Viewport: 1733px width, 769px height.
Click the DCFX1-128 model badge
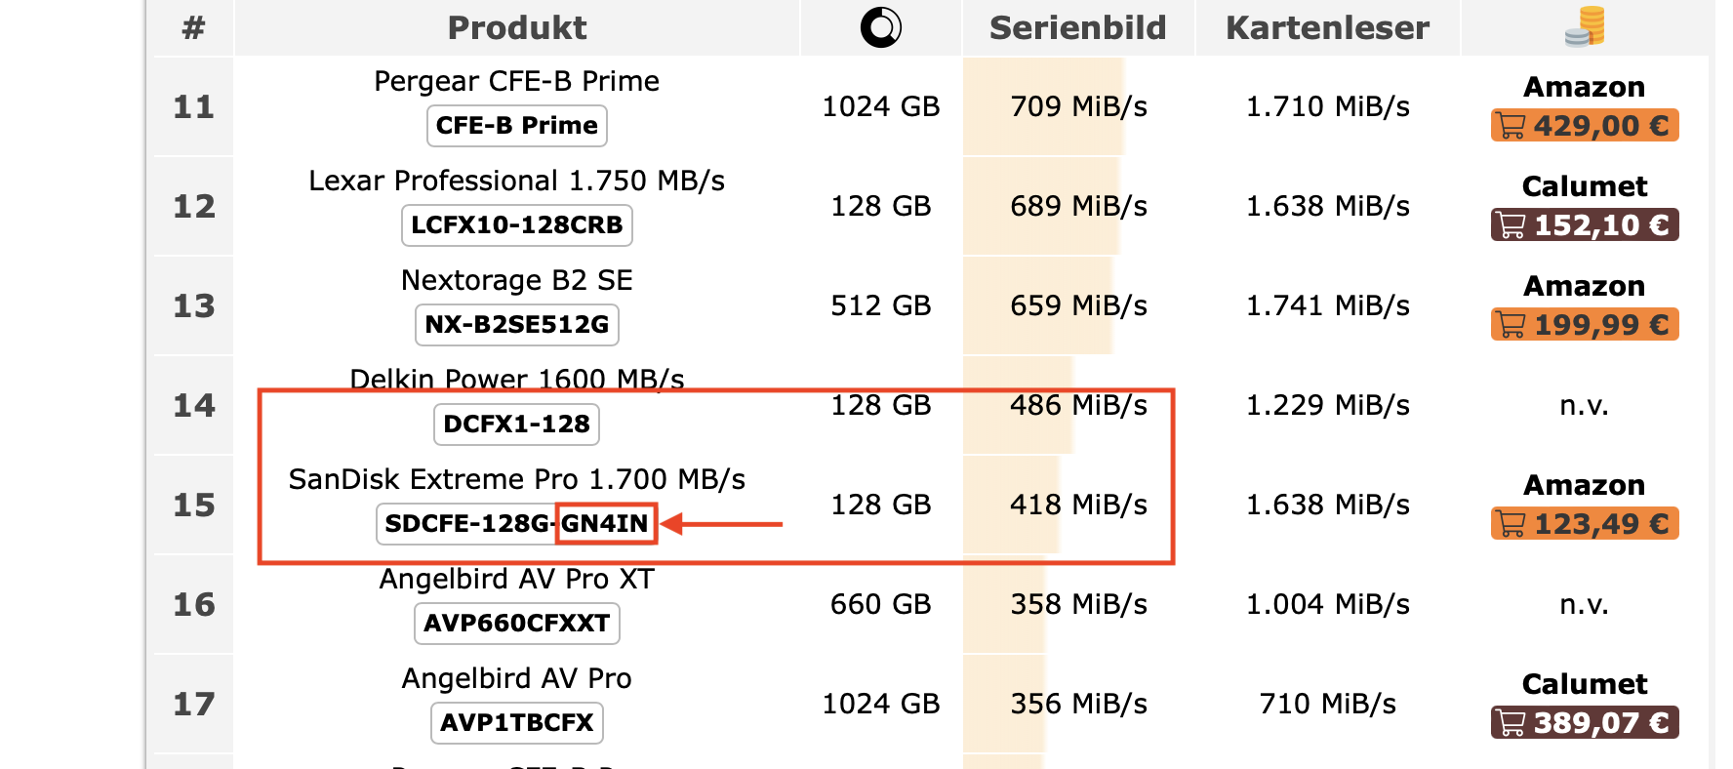pos(517,425)
